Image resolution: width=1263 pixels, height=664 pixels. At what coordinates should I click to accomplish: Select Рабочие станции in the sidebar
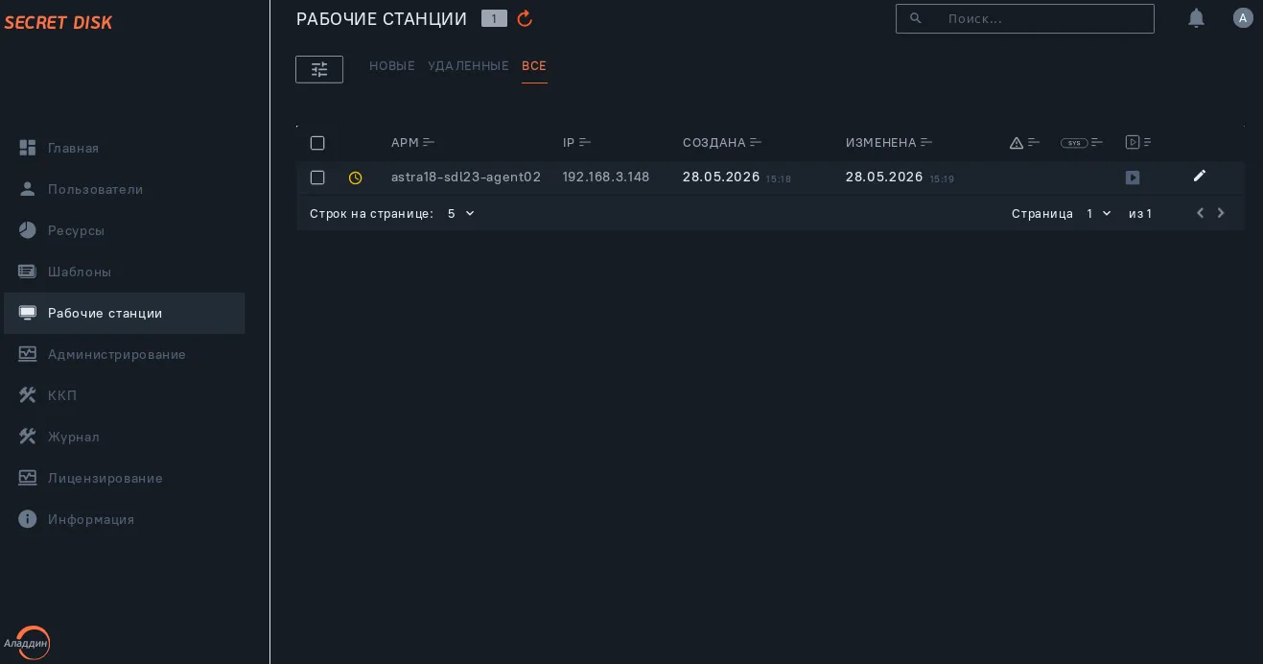coord(124,313)
